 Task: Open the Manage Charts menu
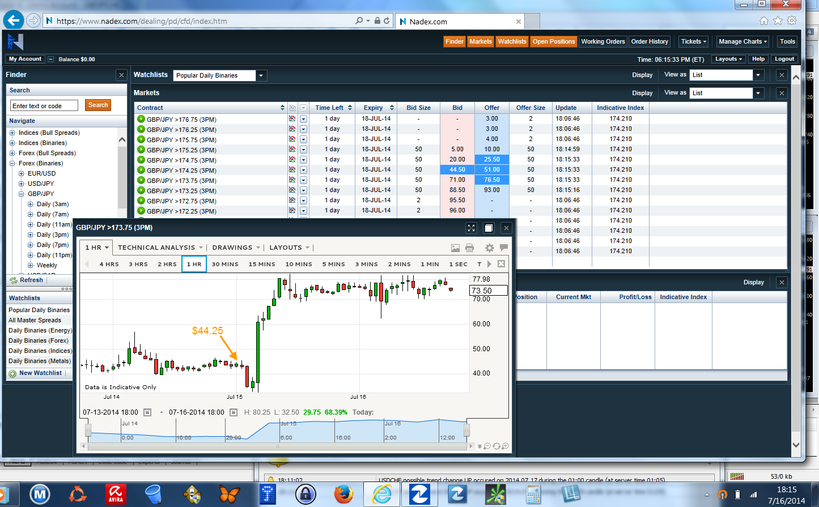742,41
